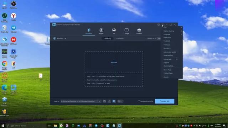Open the Windows Start menu
Screen dimensions: 228x128
[3, 126]
